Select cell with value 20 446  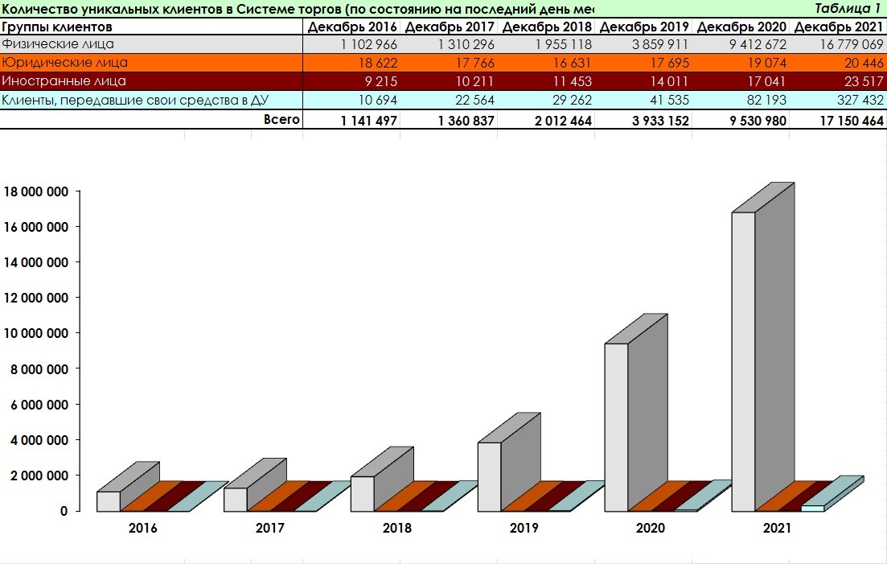tap(838, 63)
